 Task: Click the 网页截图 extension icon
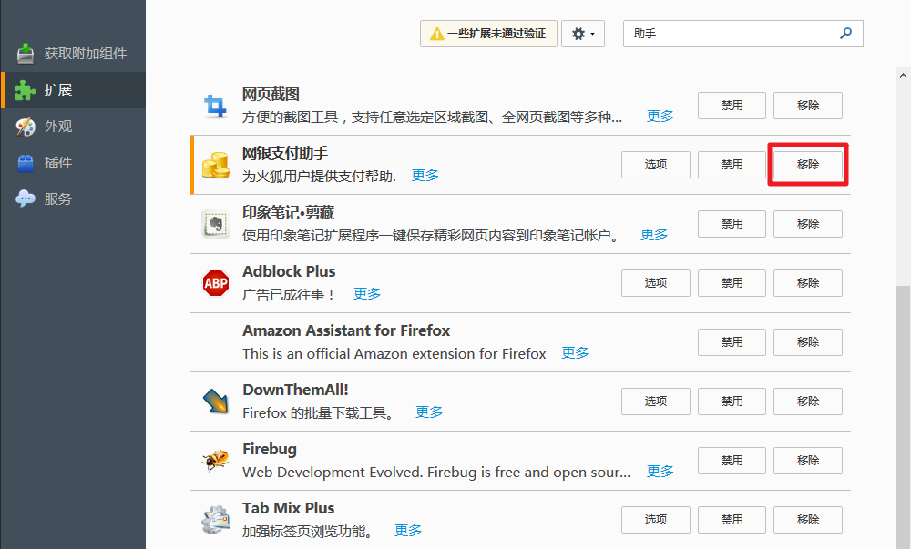pyautogui.click(x=216, y=105)
